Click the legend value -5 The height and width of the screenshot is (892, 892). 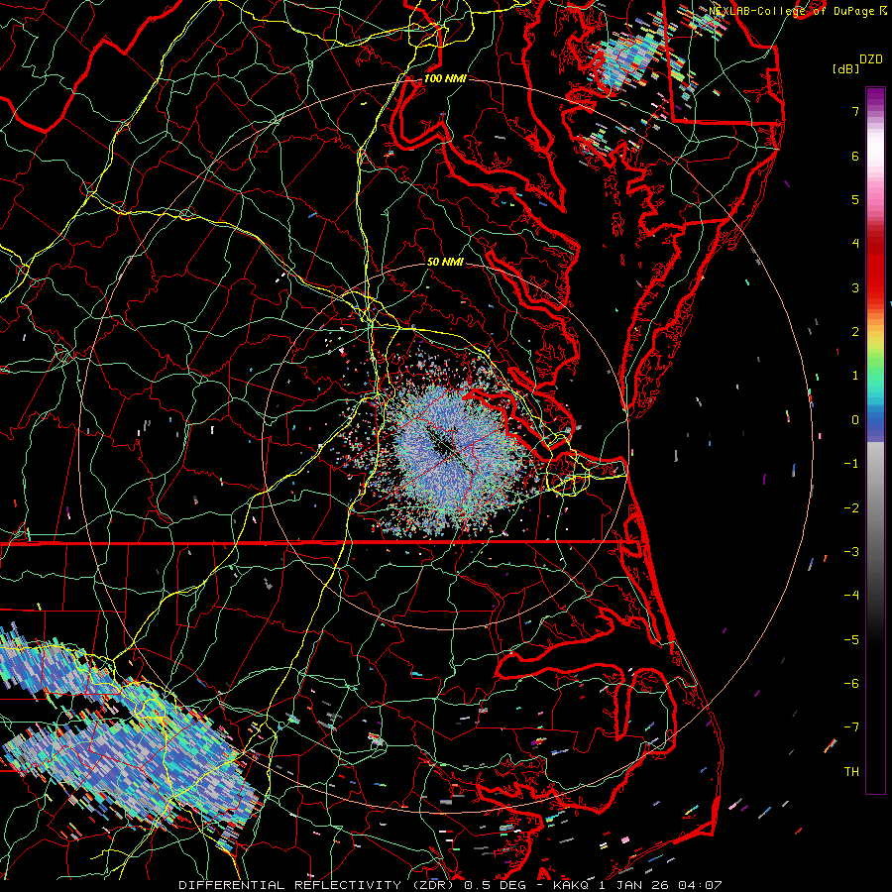(x=851, y=640)
